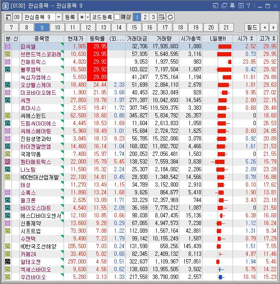Viewport: 280px width, 284px height.
Task: Switch to watchlist tab 10
Action: point(57,27)
